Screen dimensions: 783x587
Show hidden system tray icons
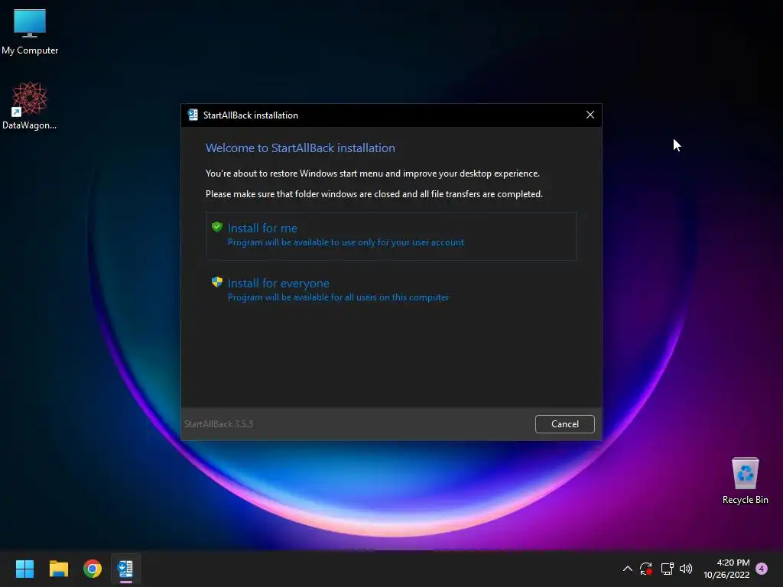[628, 569]
